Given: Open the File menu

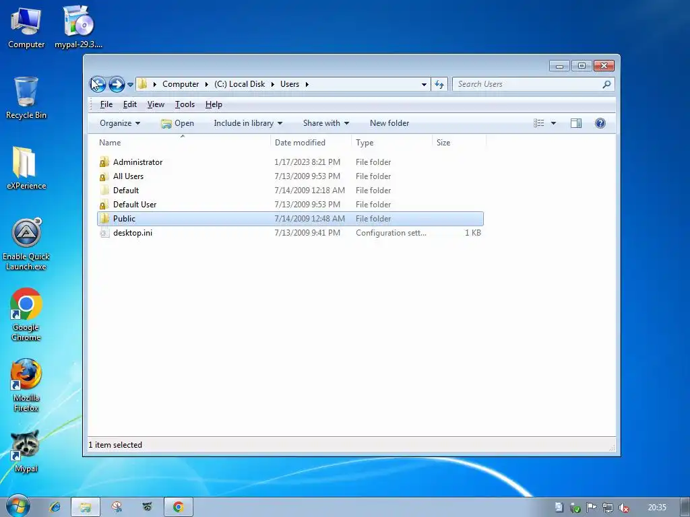Looking at the screenshot, I should pos(106,104).
